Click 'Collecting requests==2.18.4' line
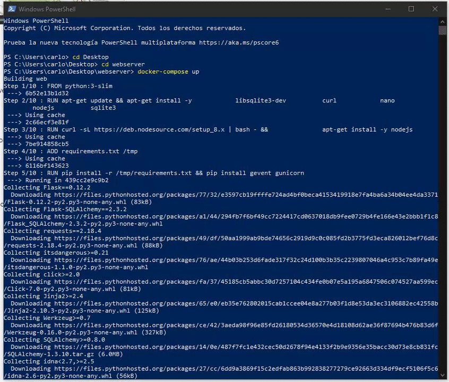This screenshot has width=449, height=382. [53, 231]
